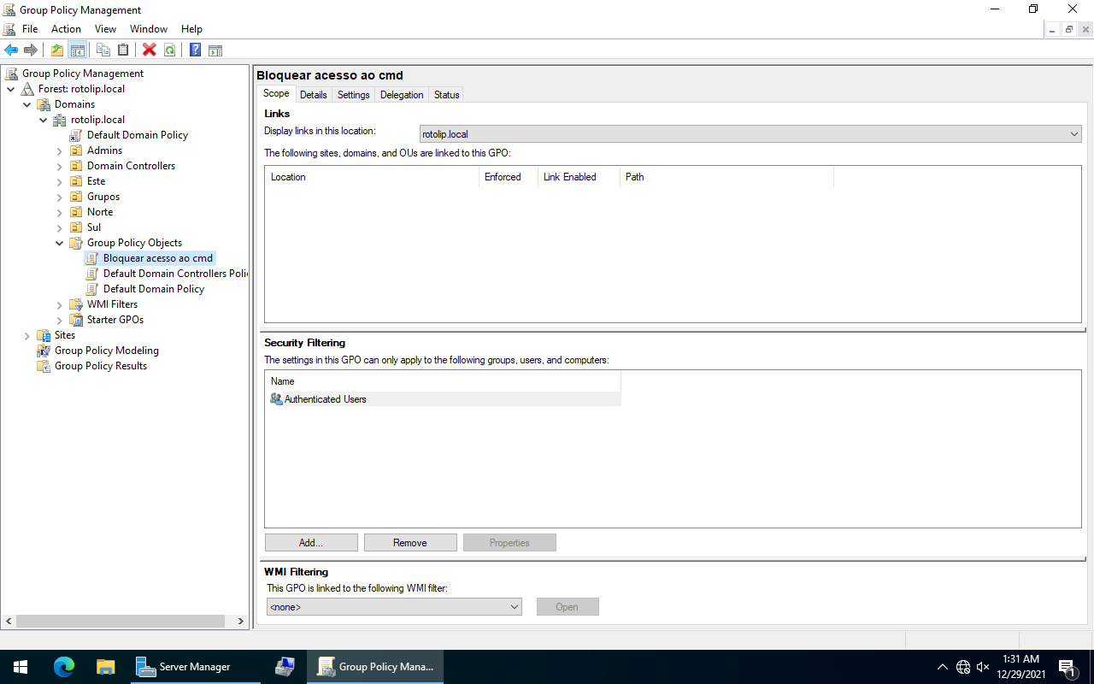Open the Action menu

[x=66, y=29]
